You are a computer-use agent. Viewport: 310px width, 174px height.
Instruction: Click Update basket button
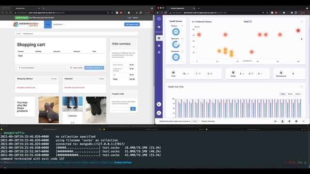click(76, 68)
